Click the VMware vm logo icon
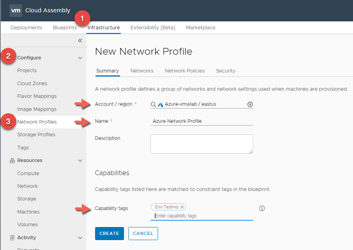 point(16,11)
